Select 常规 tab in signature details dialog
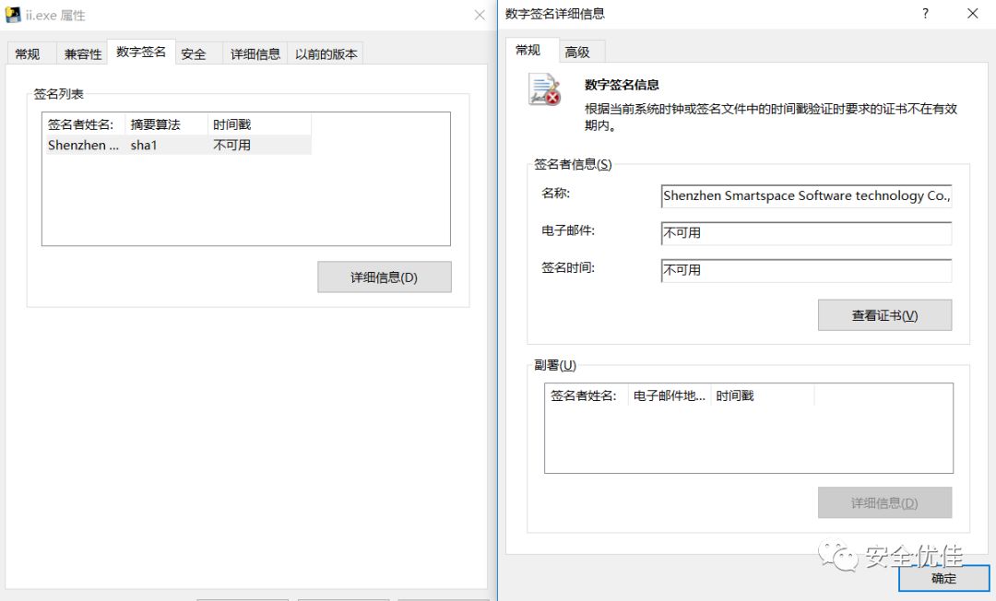This screenshot has width=996, height=601. (x=528, y=50)
